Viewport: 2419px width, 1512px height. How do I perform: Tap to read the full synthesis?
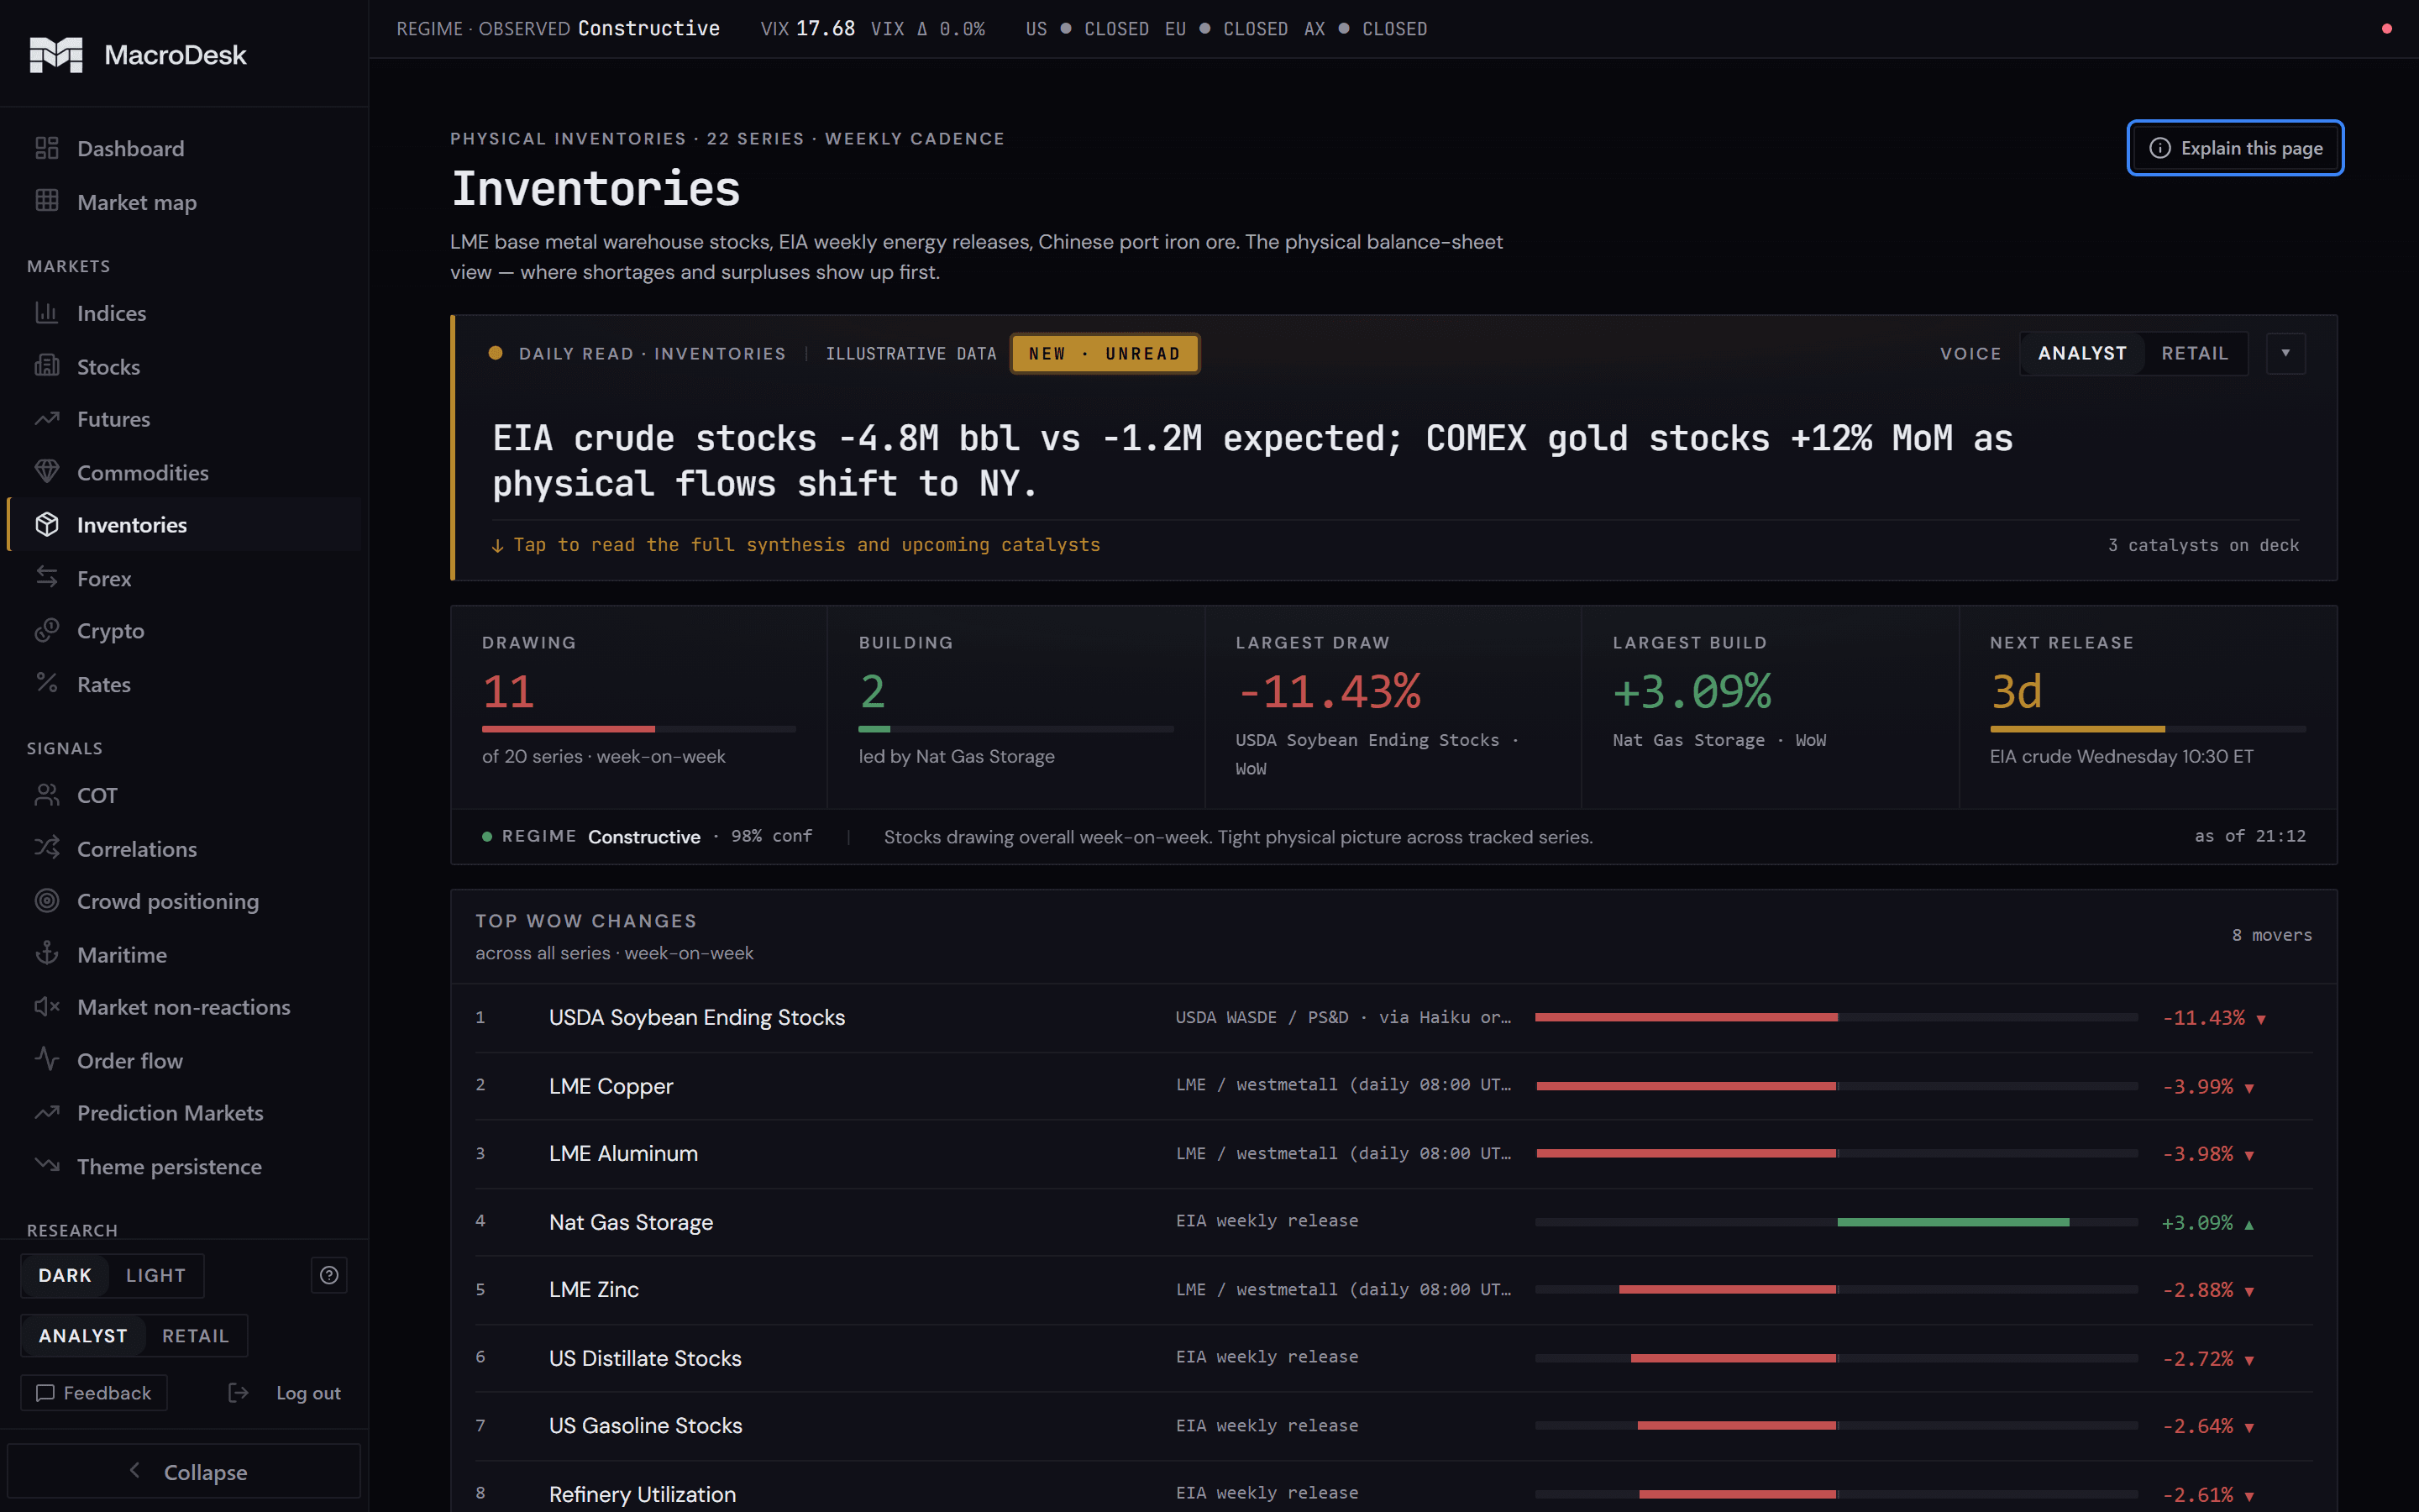click(795, 545)
